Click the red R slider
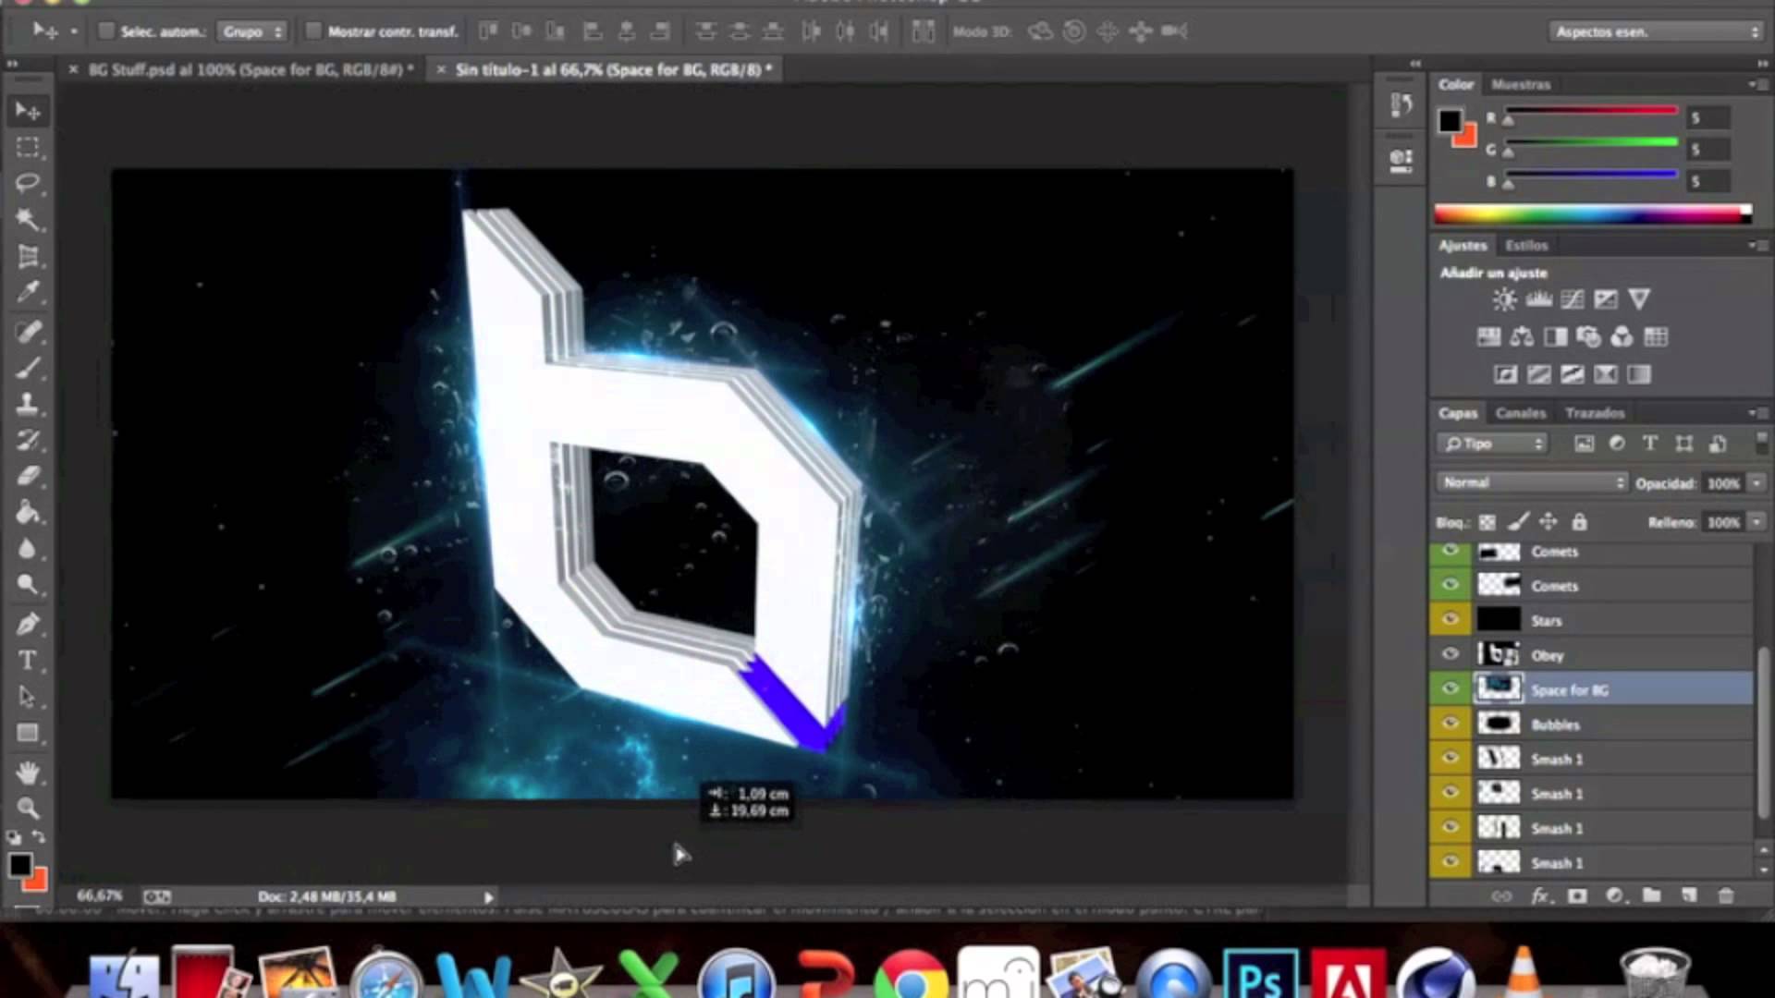The width and height of the screenshot is (1775, 998). pos(1592,111)
